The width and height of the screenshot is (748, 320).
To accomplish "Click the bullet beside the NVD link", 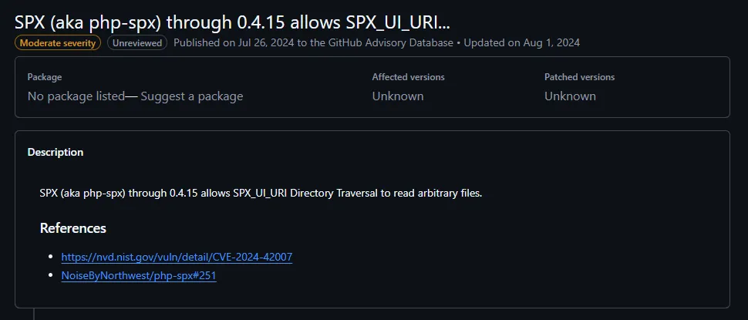I will tap(50, 257).
